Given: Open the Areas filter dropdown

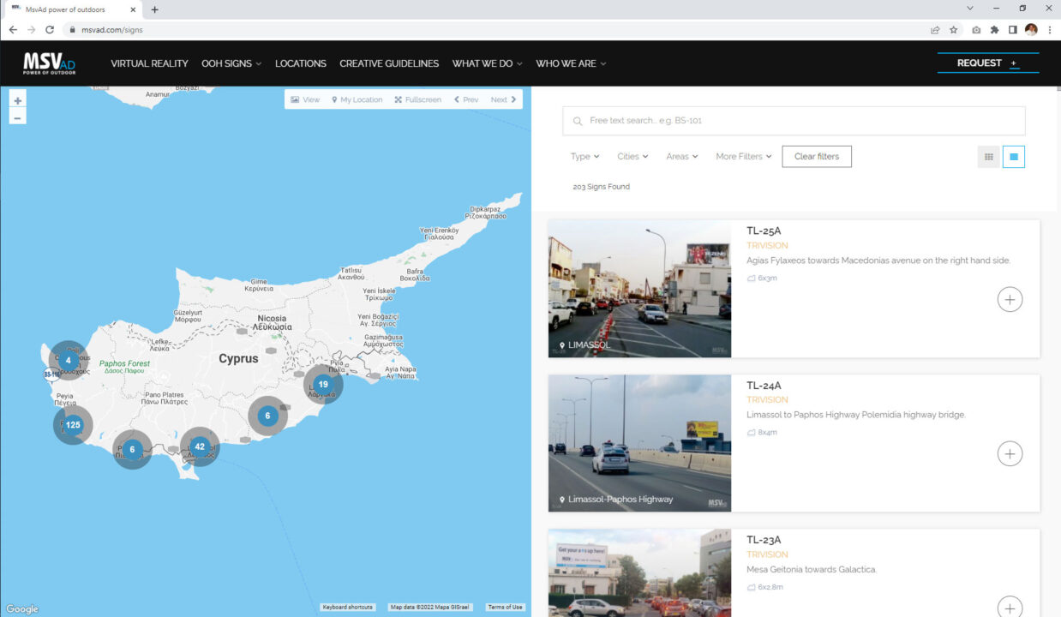Looking at the screenshot, I should tap(682, 157).
